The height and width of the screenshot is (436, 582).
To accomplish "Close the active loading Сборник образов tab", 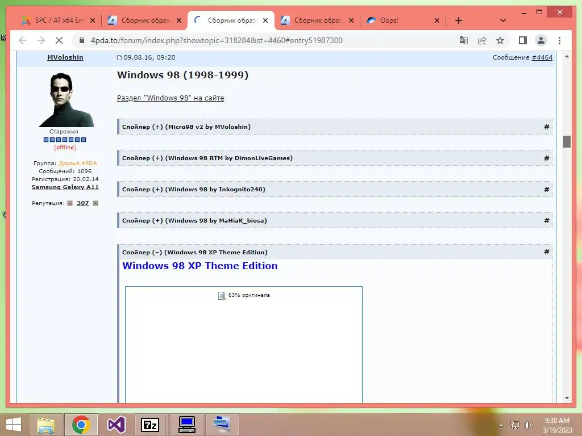I will coord(265,20).
